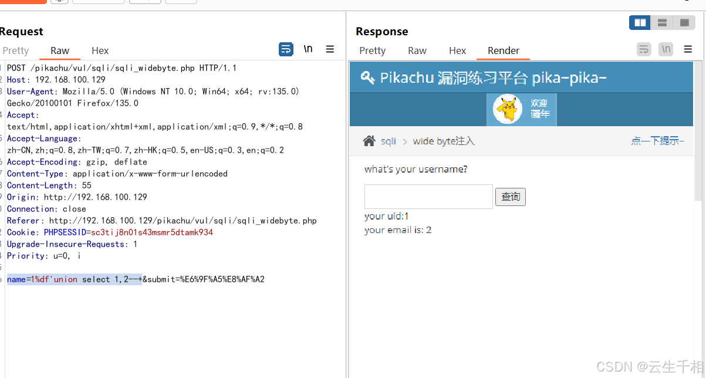Click the Accept-Encoding: gzip, deflate line
The height and width of the screenshot is (378, 706).
coord(77,162)
